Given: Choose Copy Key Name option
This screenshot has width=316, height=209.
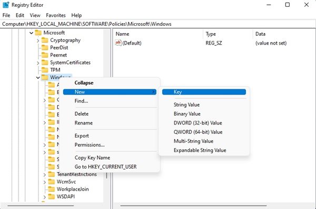Looking at the screenshot, I should tap(110, 158).
